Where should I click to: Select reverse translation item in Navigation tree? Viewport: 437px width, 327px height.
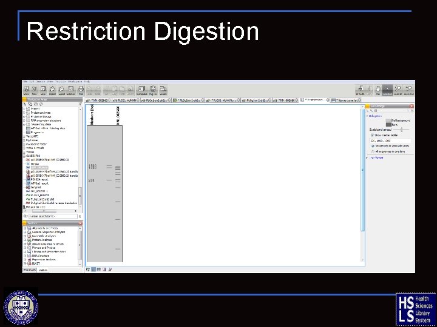tap(54, 203)
